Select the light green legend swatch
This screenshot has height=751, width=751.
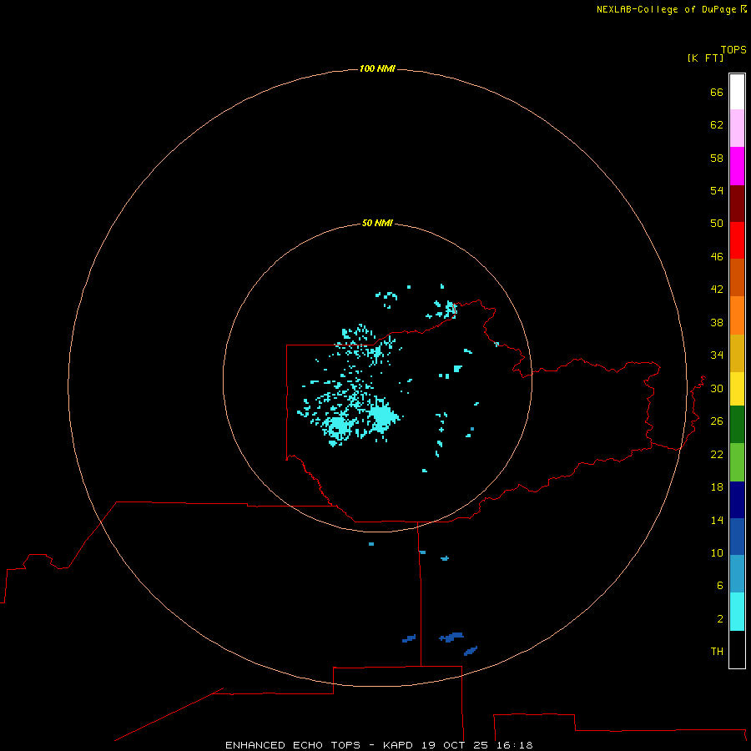pyautogui.click(x=737, y=462)
